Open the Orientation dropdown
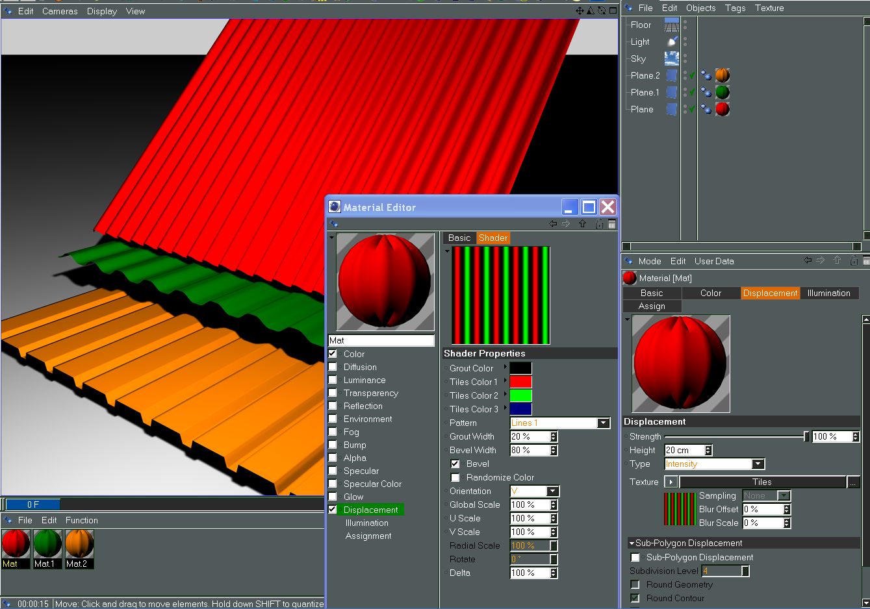This screenshot has height=609, width=870. coord(535,491)
